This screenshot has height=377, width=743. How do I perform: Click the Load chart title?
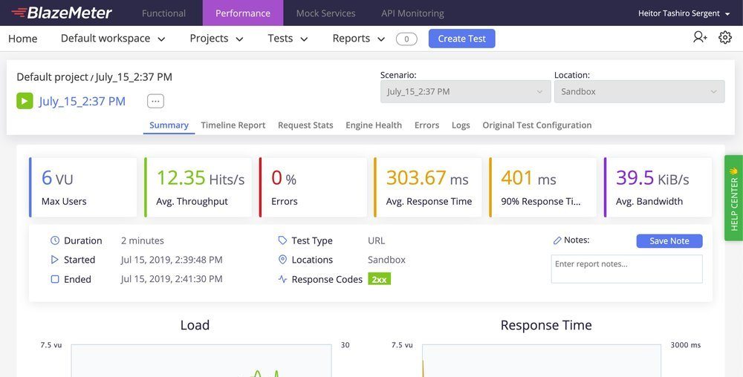click(x=195, y=325)
